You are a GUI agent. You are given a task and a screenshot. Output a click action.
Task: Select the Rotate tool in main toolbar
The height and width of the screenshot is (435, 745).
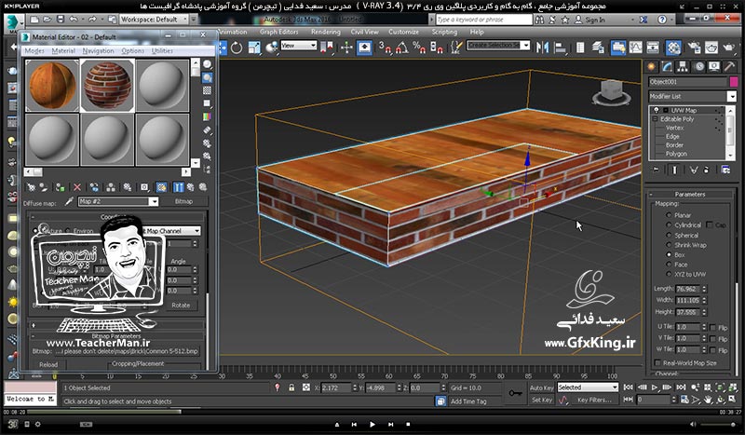237,48
